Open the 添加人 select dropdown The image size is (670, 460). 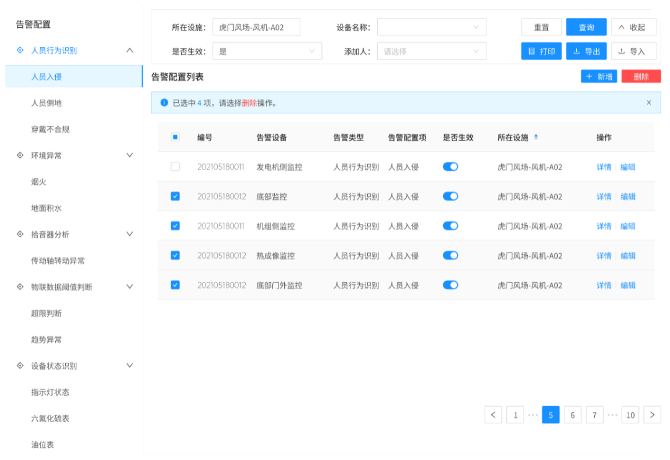coord(431,51)
